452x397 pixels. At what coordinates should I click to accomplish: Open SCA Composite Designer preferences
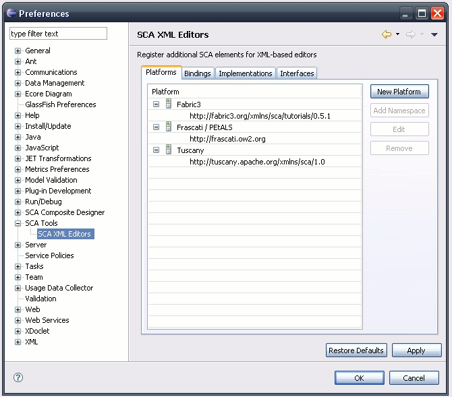tap(65, 212)
